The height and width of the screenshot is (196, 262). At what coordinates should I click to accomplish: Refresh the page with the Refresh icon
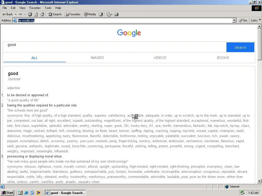[36, 14]
